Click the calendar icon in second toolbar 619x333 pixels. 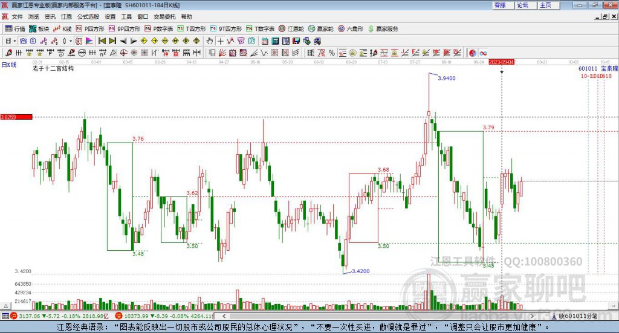click(265, 41)
